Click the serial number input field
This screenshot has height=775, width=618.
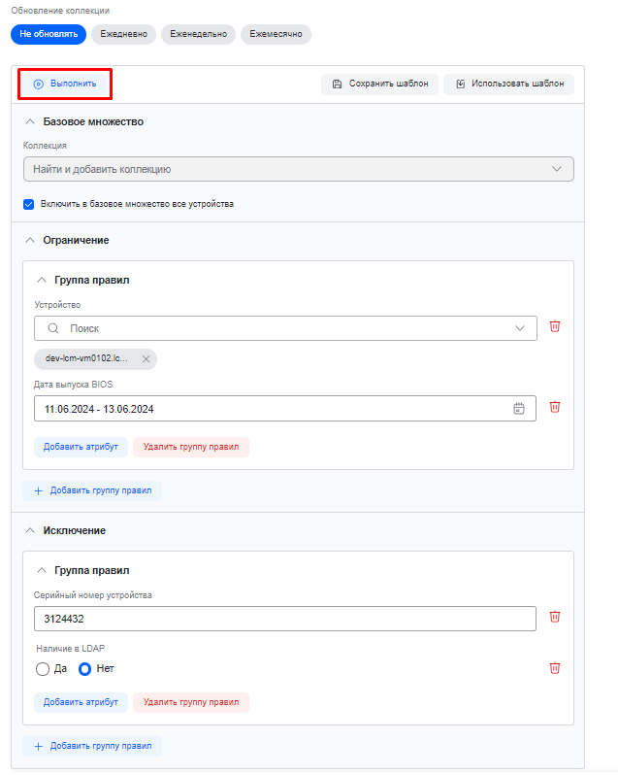pos(285,618)
